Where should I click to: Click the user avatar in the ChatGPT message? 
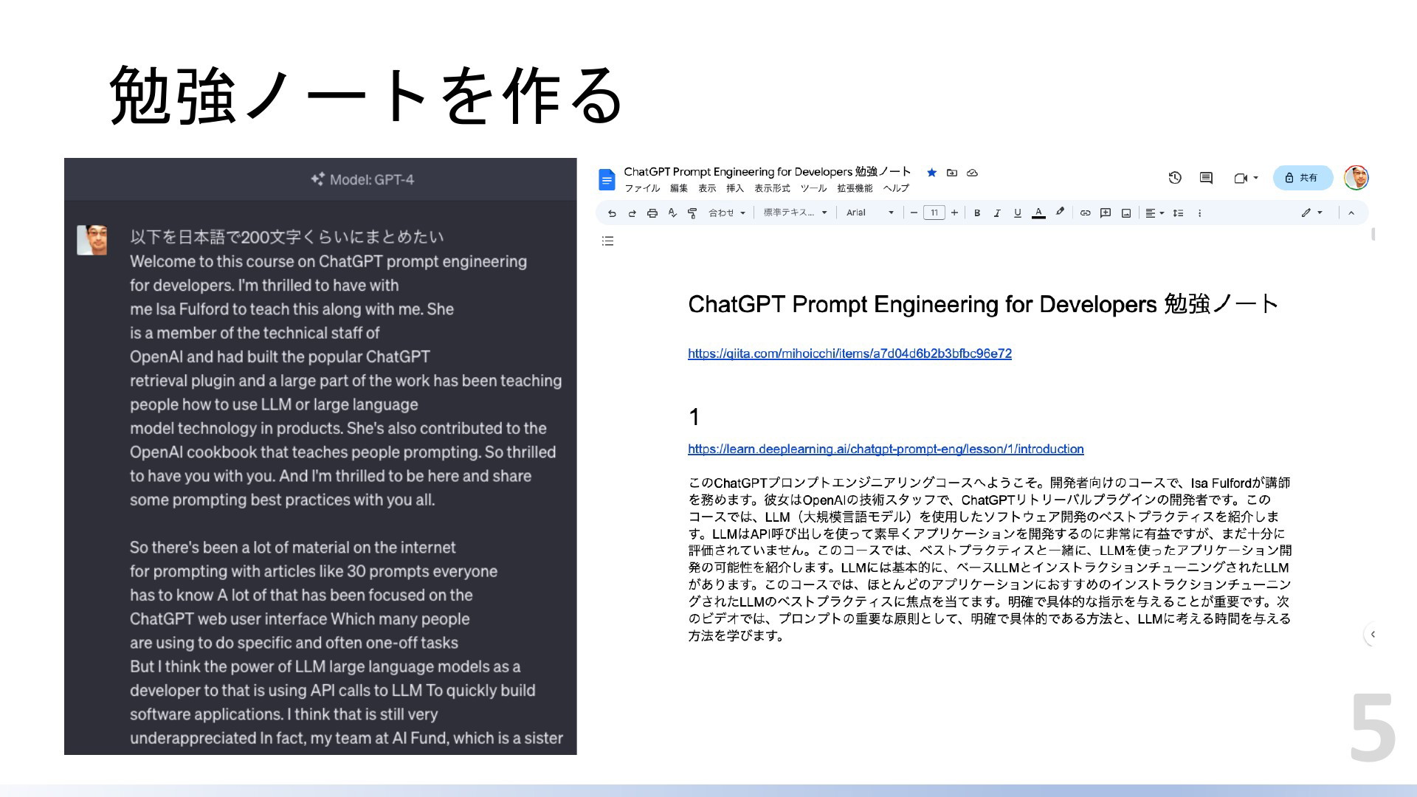pos(92,240)
